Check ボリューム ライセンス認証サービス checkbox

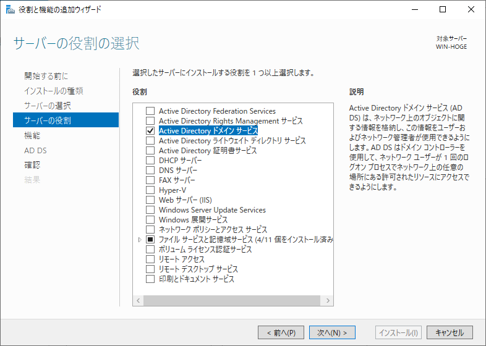click(150, 250)
